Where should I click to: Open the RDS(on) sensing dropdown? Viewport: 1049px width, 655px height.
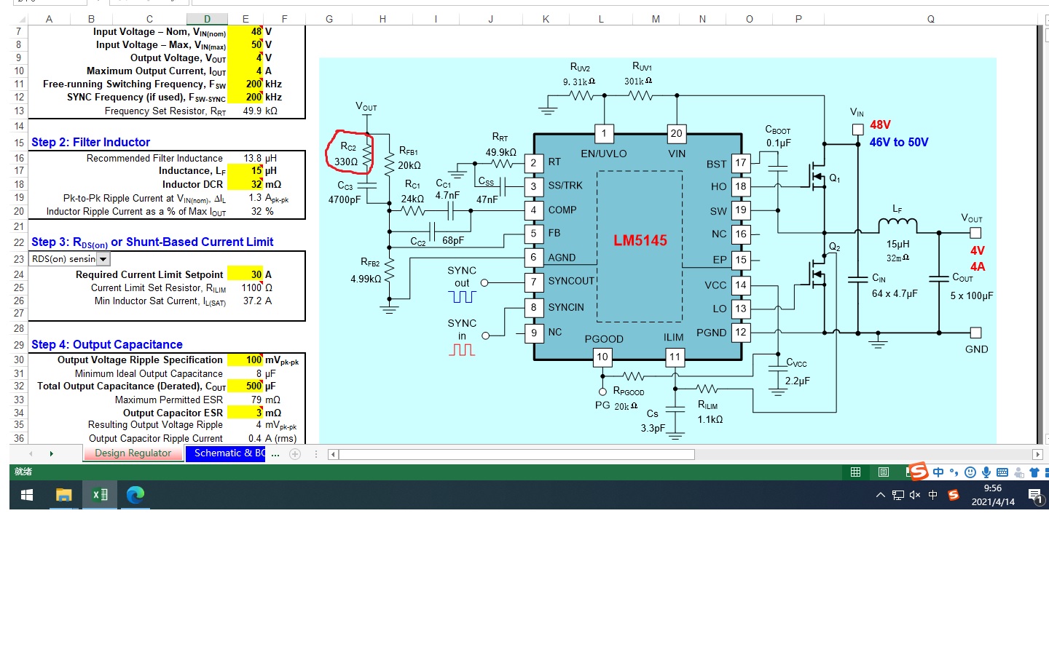pyautogui.click(x=103, y=259)
